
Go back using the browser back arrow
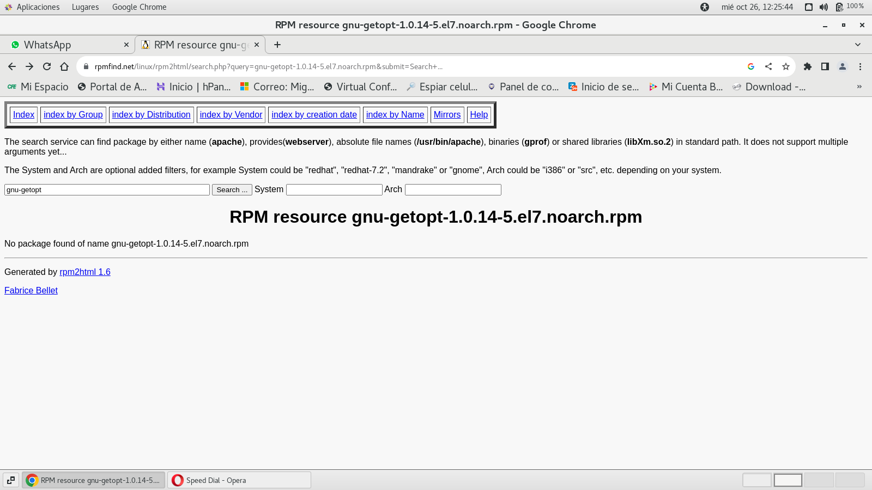point(12,66)
